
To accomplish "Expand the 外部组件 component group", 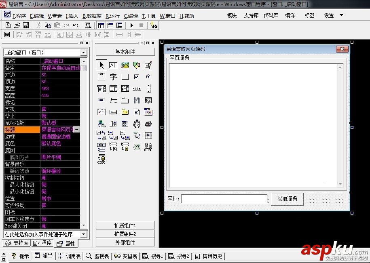I will tap(125, 242).
